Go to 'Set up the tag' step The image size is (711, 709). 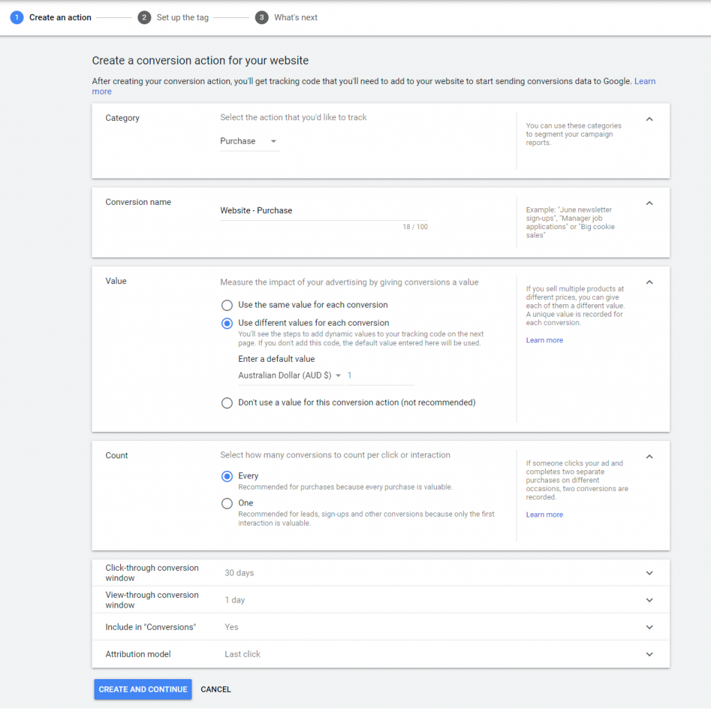click(183, 17)
